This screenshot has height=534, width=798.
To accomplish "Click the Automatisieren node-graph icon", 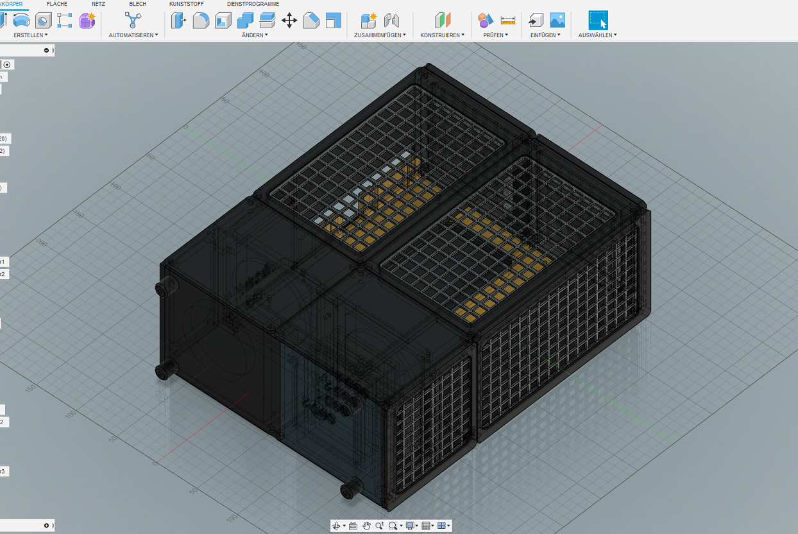I will click(x=133, y=21).
